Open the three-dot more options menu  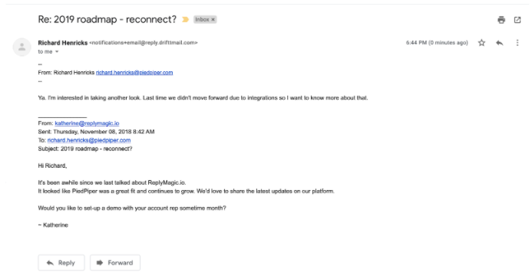(517, 43)
